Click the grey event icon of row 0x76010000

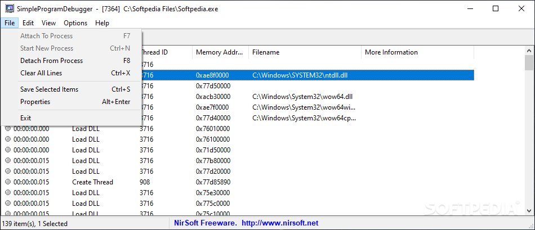click(x=8, y=128)
